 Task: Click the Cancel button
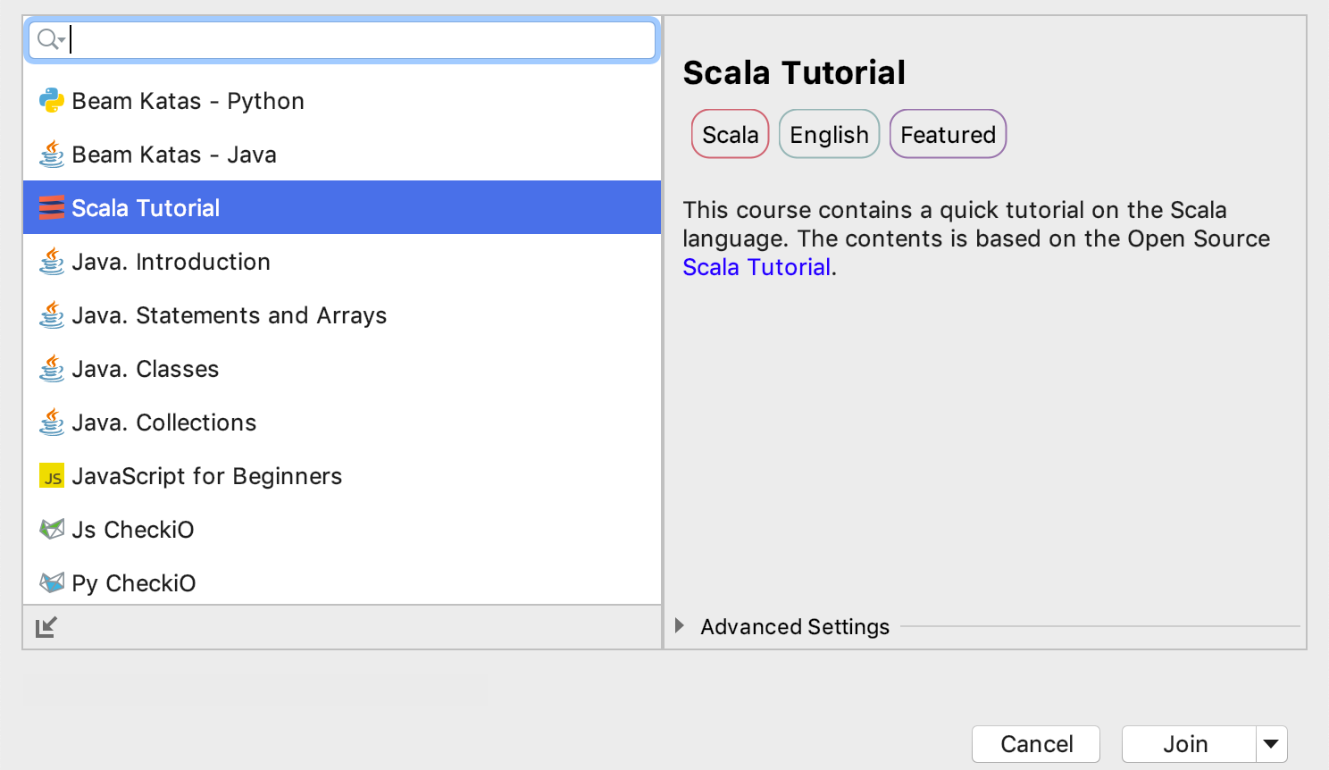(1036, 744)
